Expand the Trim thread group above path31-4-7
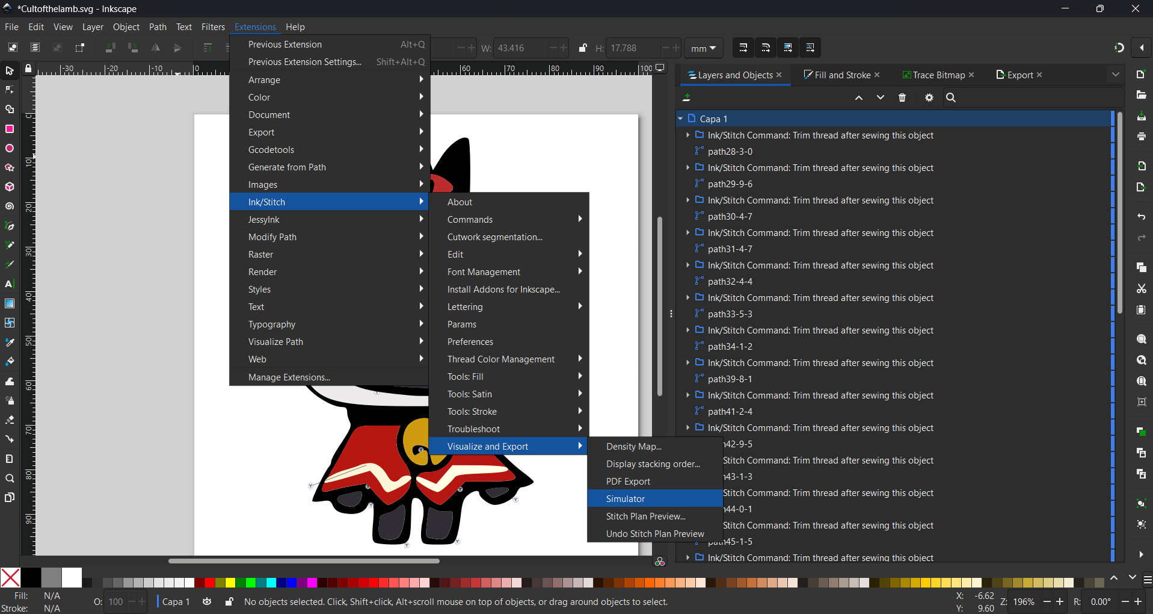 click(x=688, y=232)
